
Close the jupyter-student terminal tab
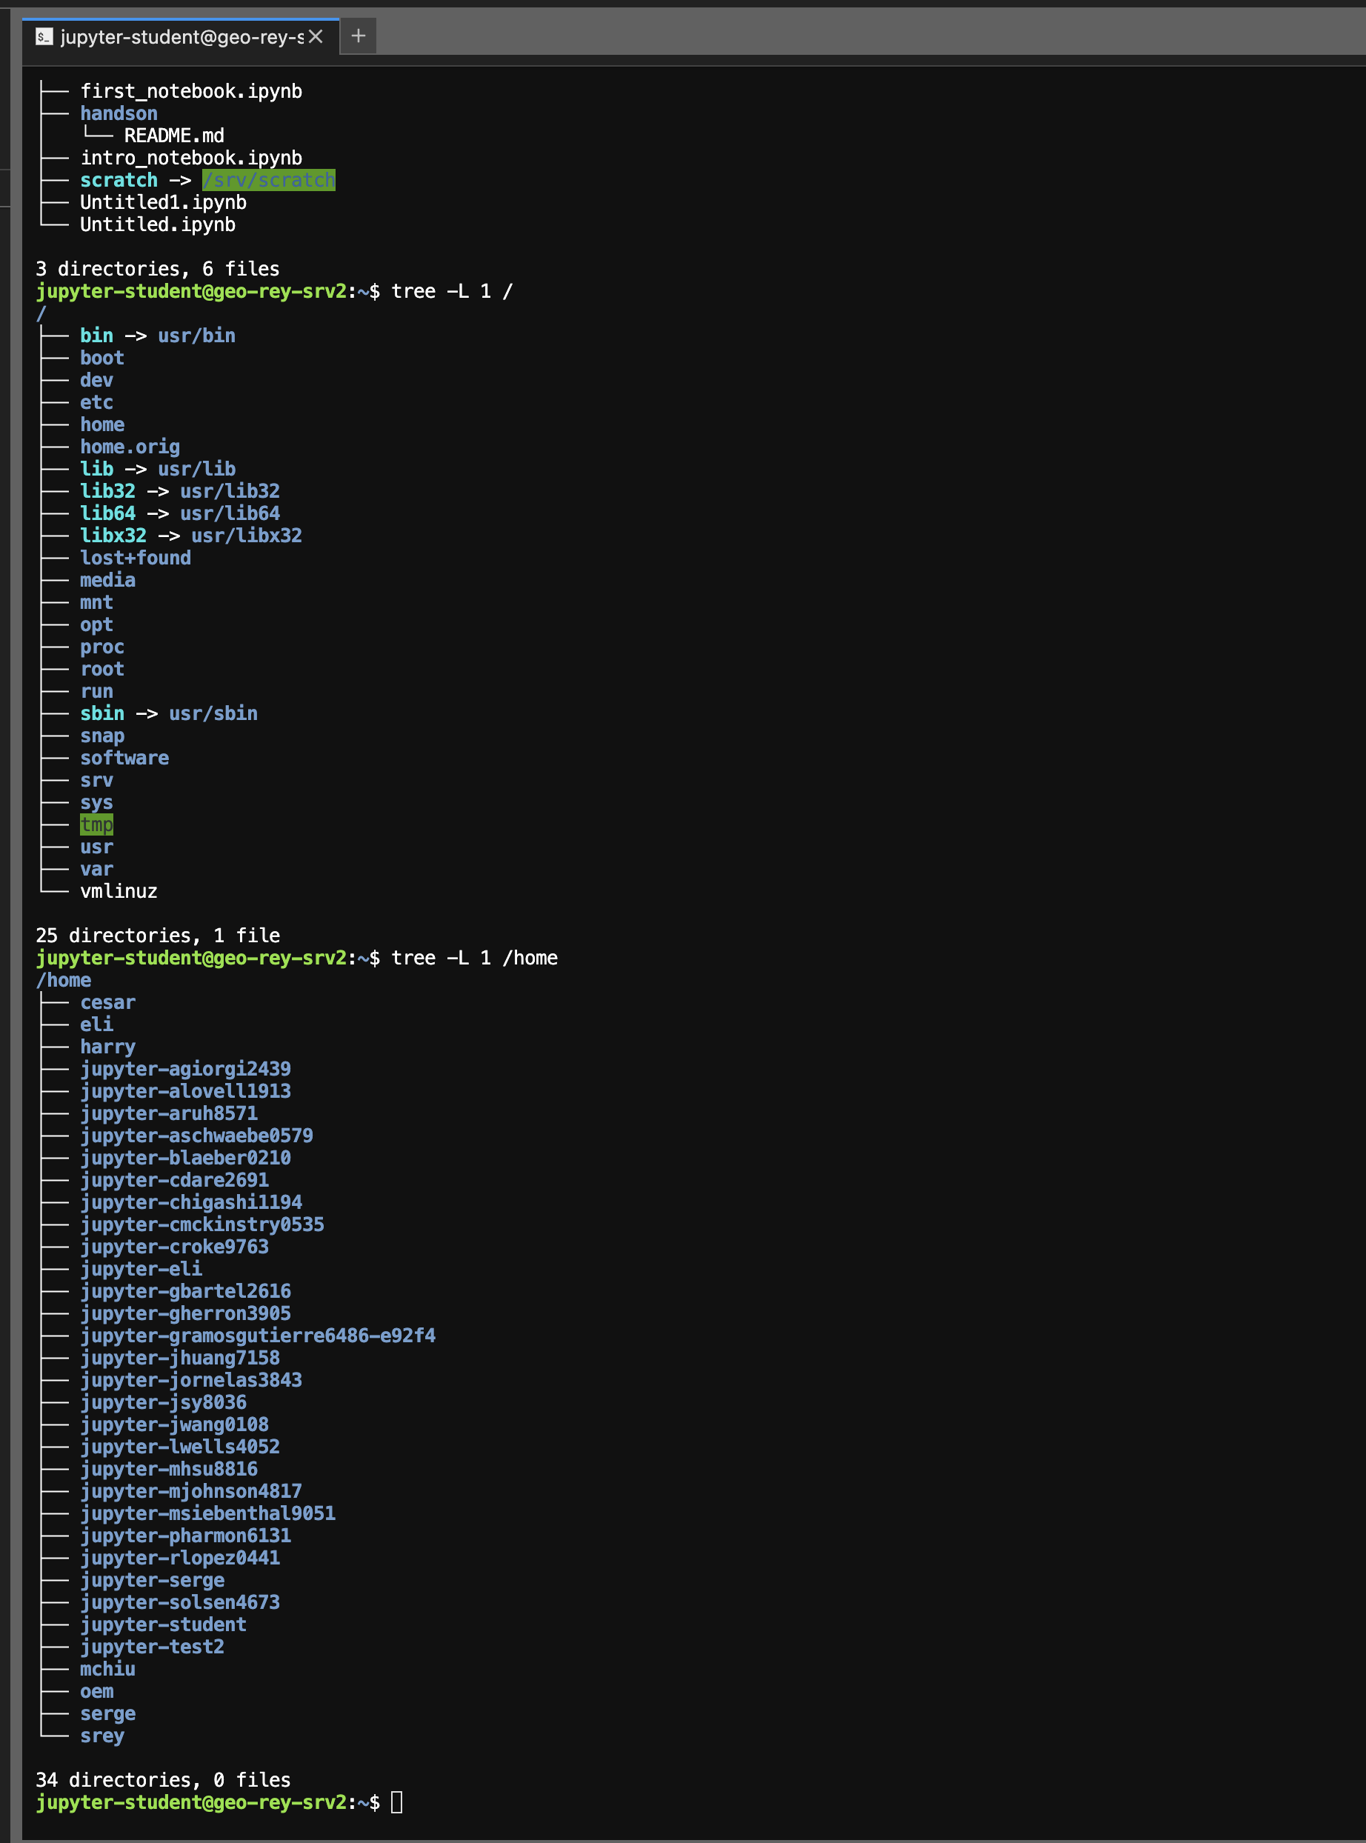316,36
